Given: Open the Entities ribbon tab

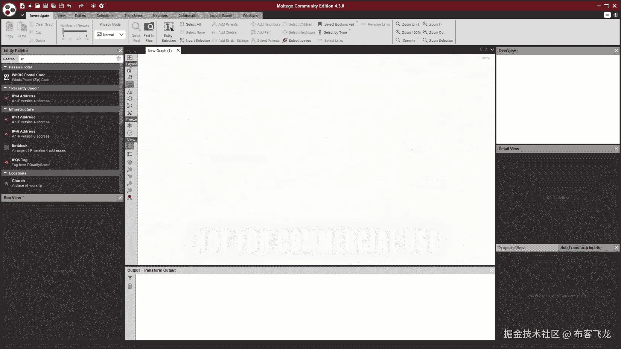Looking at the screenshot, I should 80,15.
